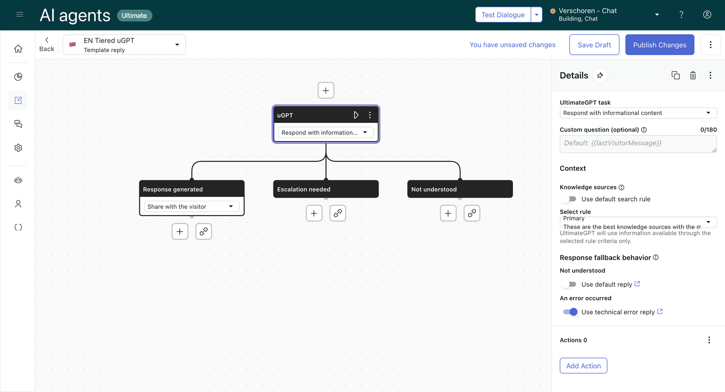The height and width of the screenshot is (392, 725).
Task: Enable Use default search rule toggle
Action: 569,199
